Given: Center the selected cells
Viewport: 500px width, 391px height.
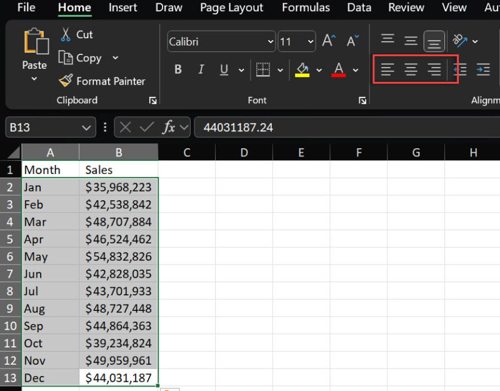Looking at the screenshot, I should (411, 70).
